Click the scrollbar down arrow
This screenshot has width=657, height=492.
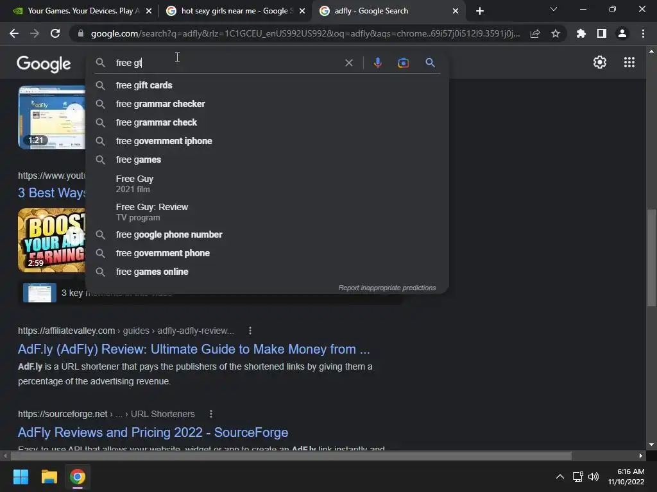(x=651, y=445)
